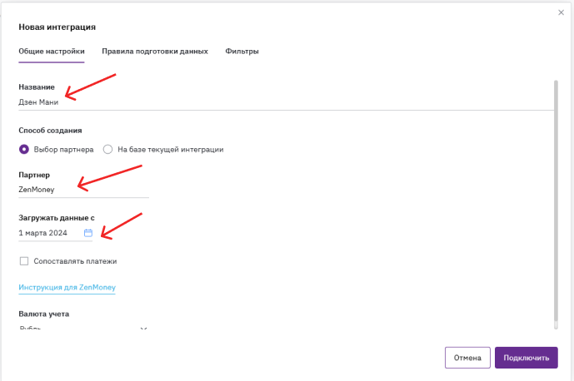Click the date field 1 марта 2024
This screenshot has height=381, width=574.
[55, 233]
